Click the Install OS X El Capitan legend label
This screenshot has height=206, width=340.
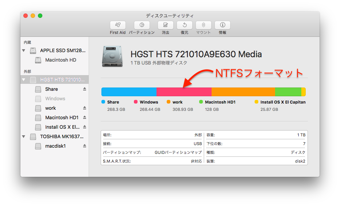coord(283,102)
